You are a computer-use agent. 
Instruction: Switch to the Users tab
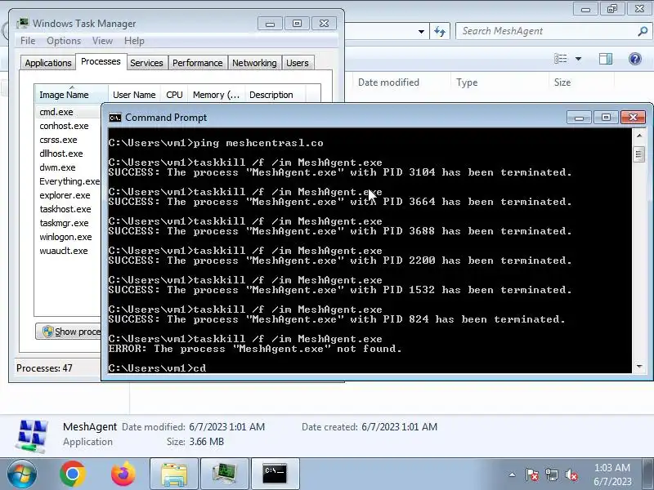click(x=298, y=63)
